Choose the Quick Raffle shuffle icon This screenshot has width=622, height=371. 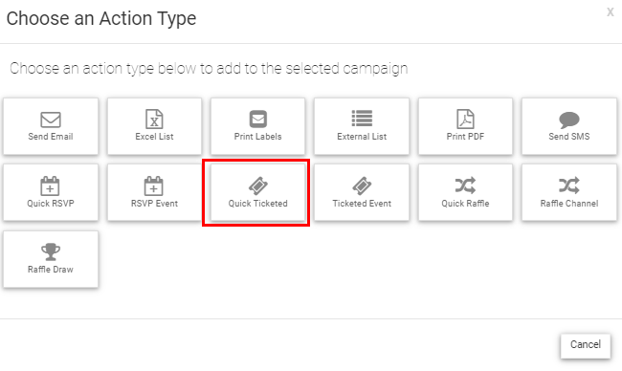(465, 185)
